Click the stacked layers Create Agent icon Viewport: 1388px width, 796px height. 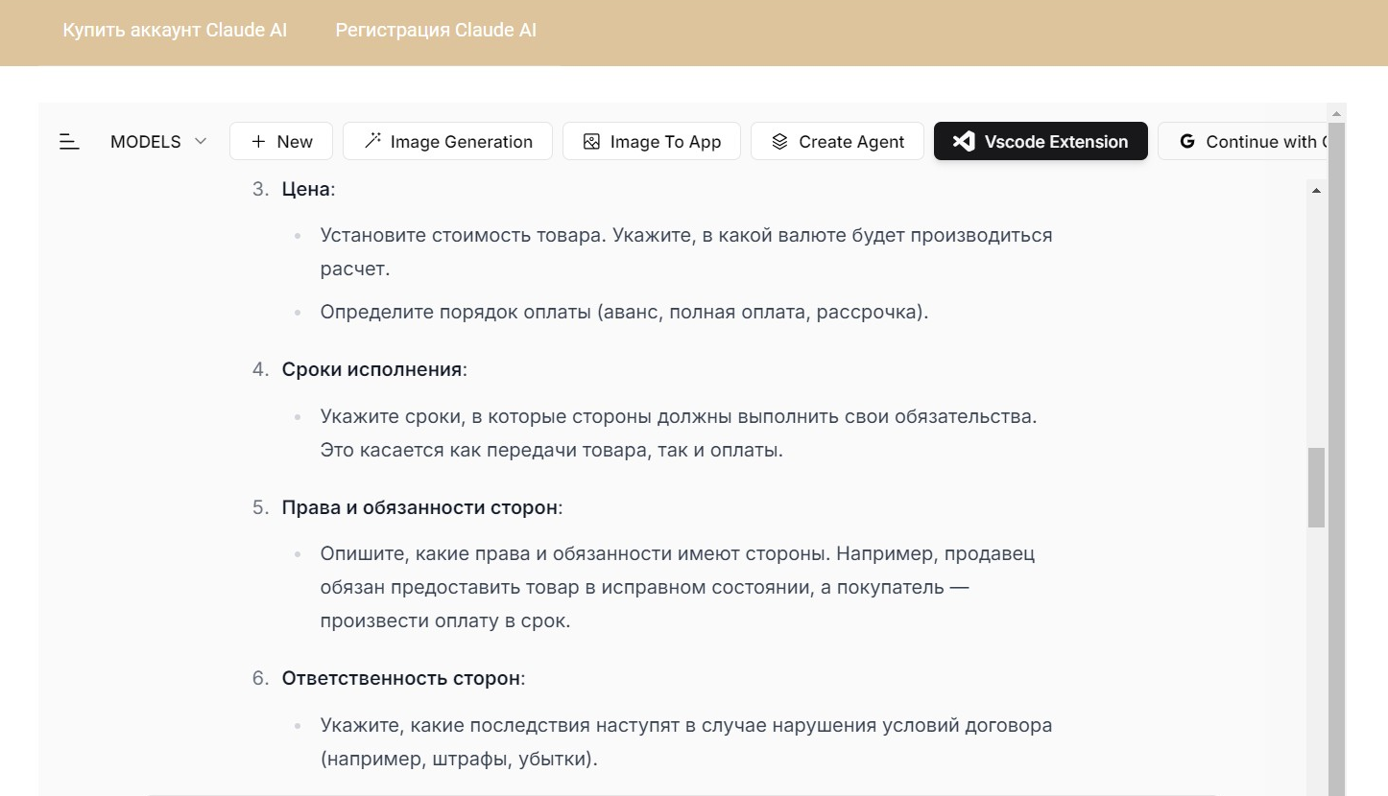[x=780, y=142]
